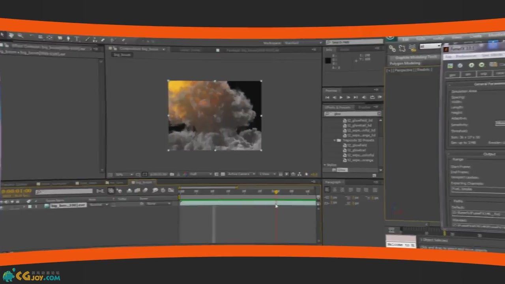This screenshot has height=284, width=505.
Task: Open the resolution dropdown set to Half
Action: [x=200, y=174]
